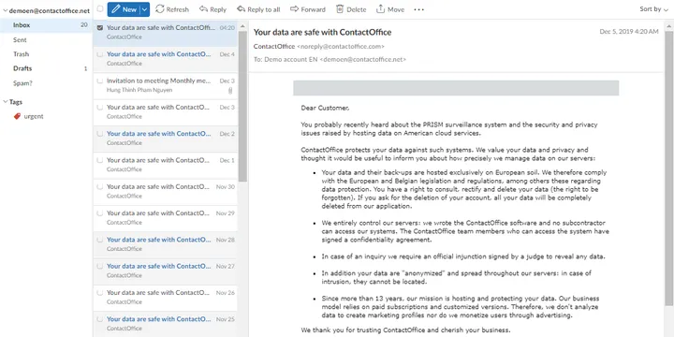The image size is (674, 337).
Task: Open the dropdown arrow beside the New button
Action: click(145, 9)
